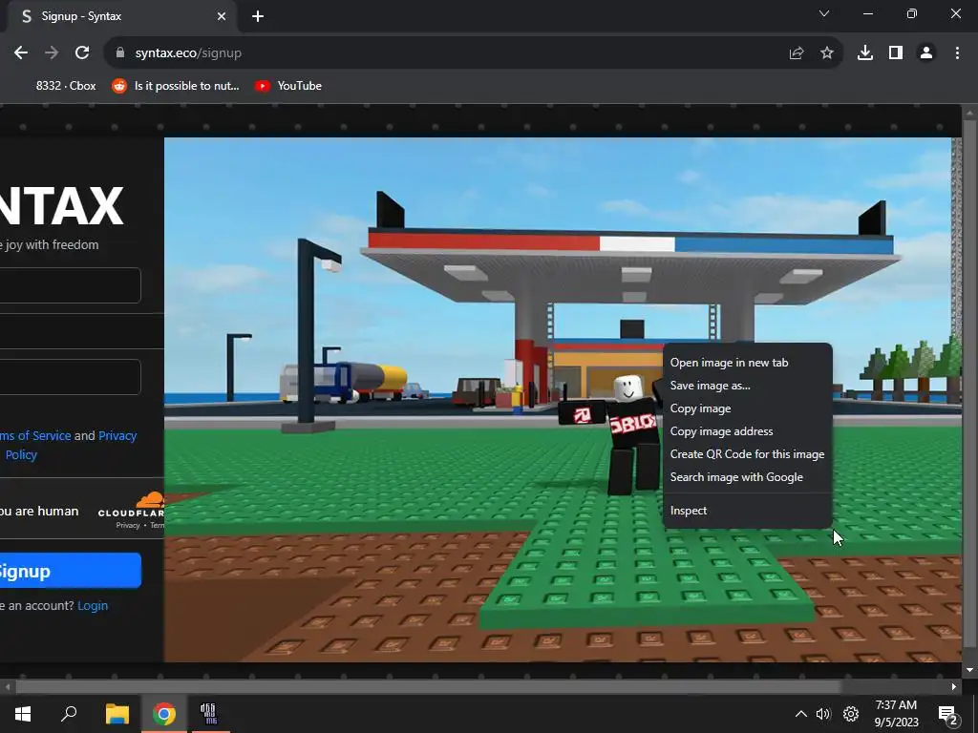
Task: View site info via the padlock icon
Action: [x=120, y=53]
